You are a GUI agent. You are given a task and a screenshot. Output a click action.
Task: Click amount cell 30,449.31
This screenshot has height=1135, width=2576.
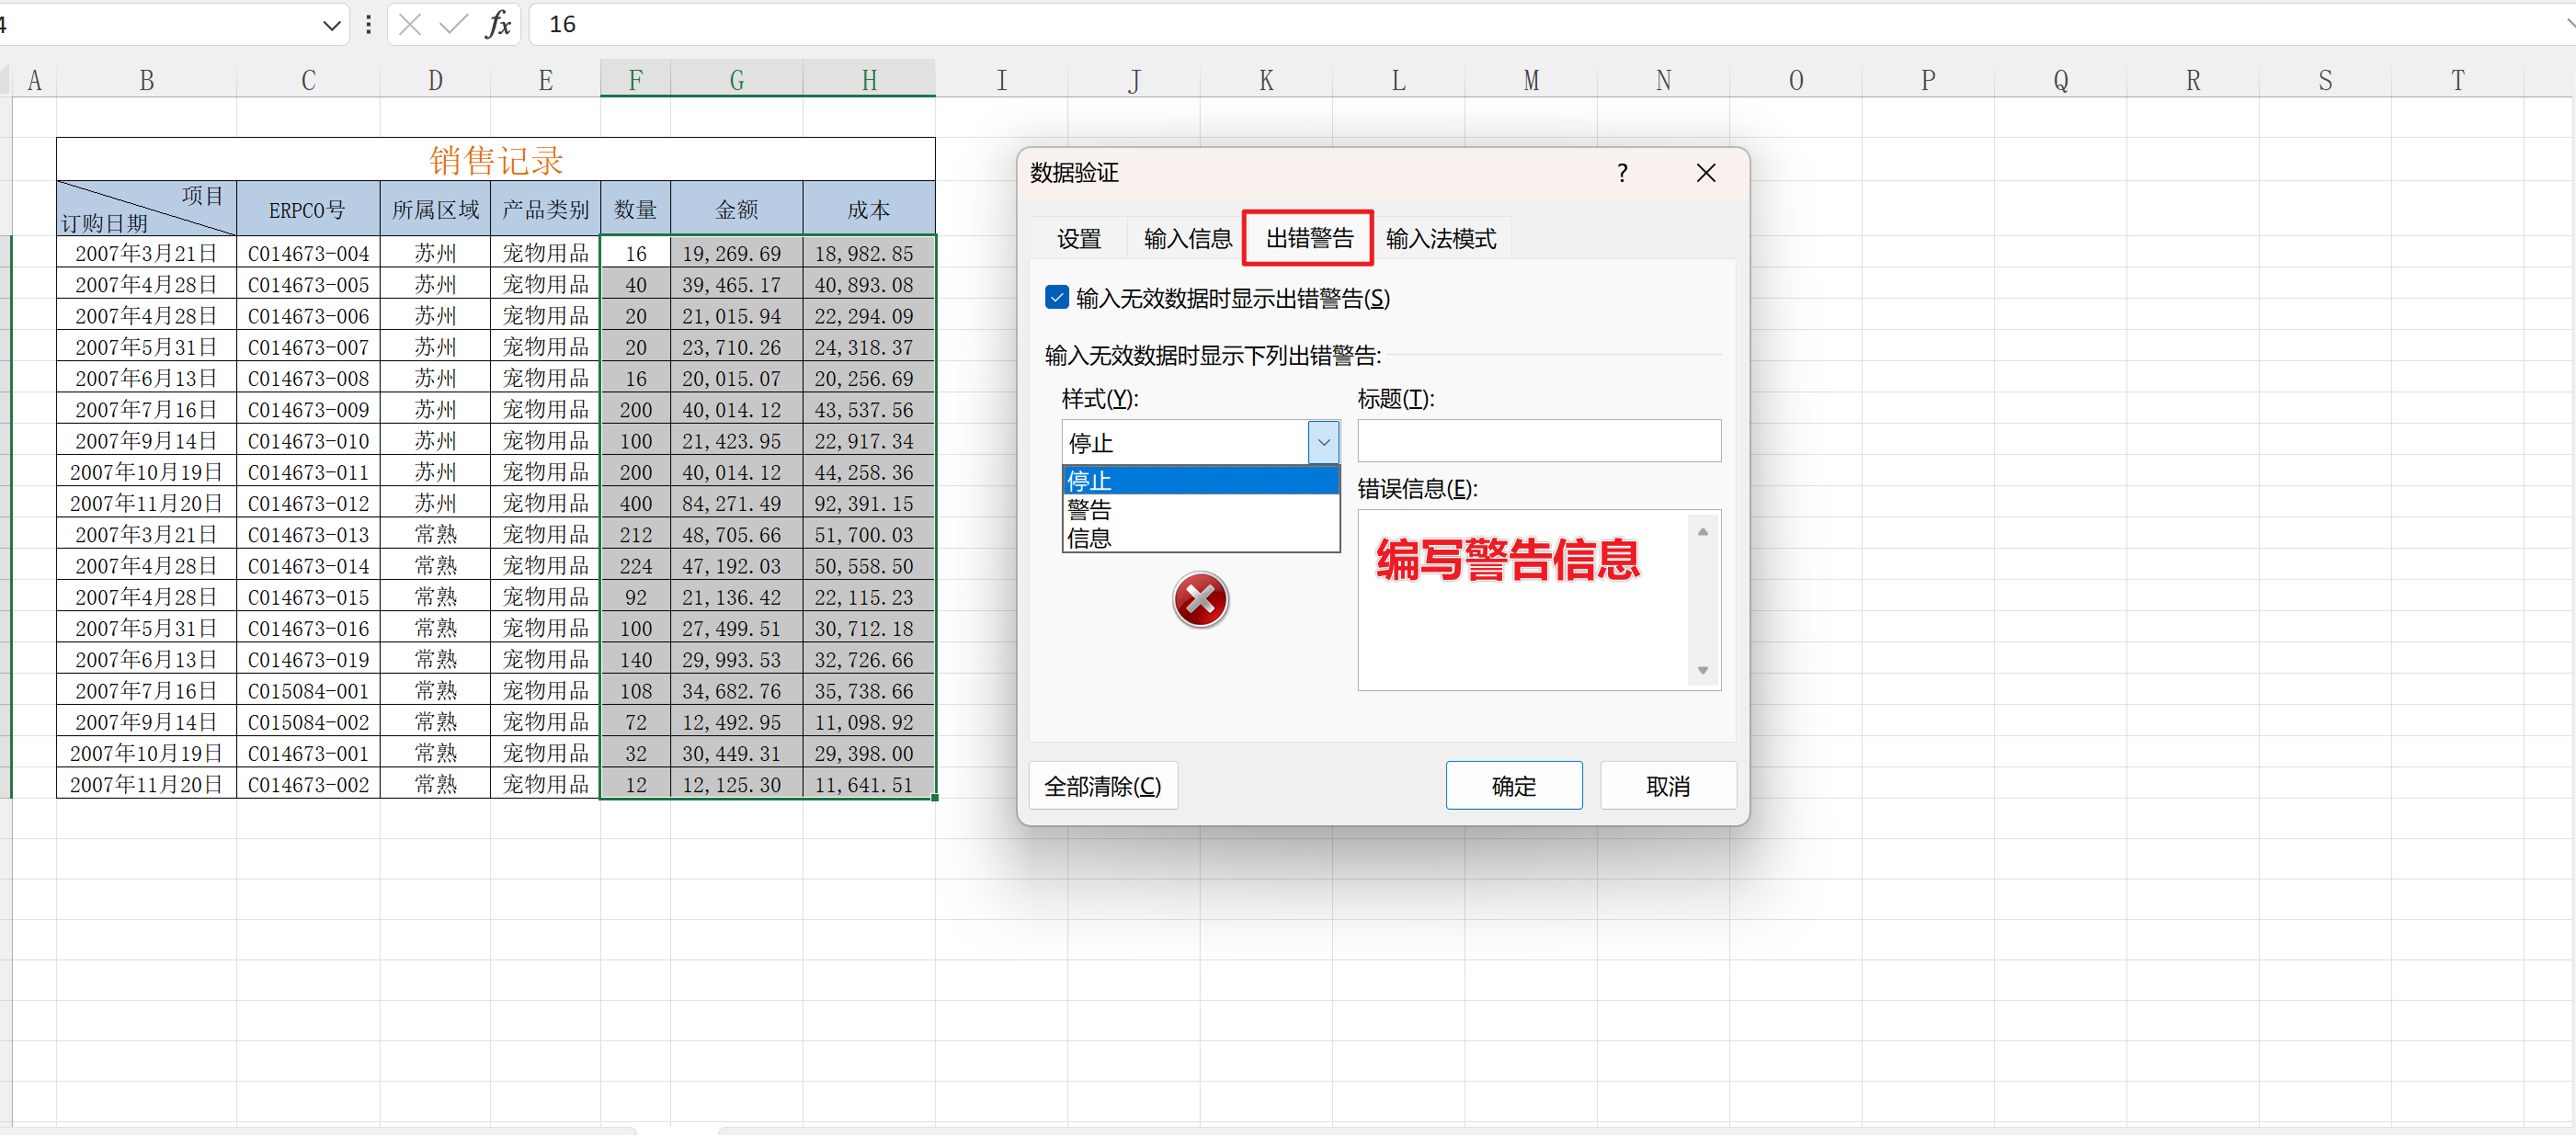click(736, 753)
